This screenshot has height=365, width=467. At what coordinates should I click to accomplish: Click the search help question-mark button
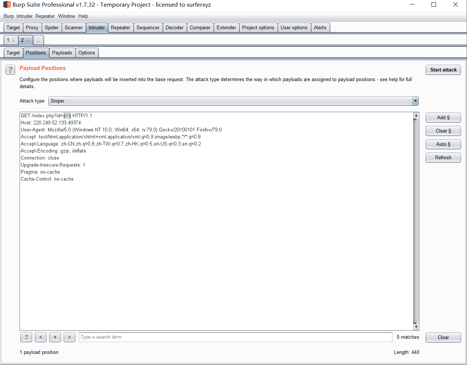(x=26, y=337)
